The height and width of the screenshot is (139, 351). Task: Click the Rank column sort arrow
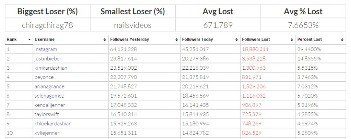(x=29, y=40)
